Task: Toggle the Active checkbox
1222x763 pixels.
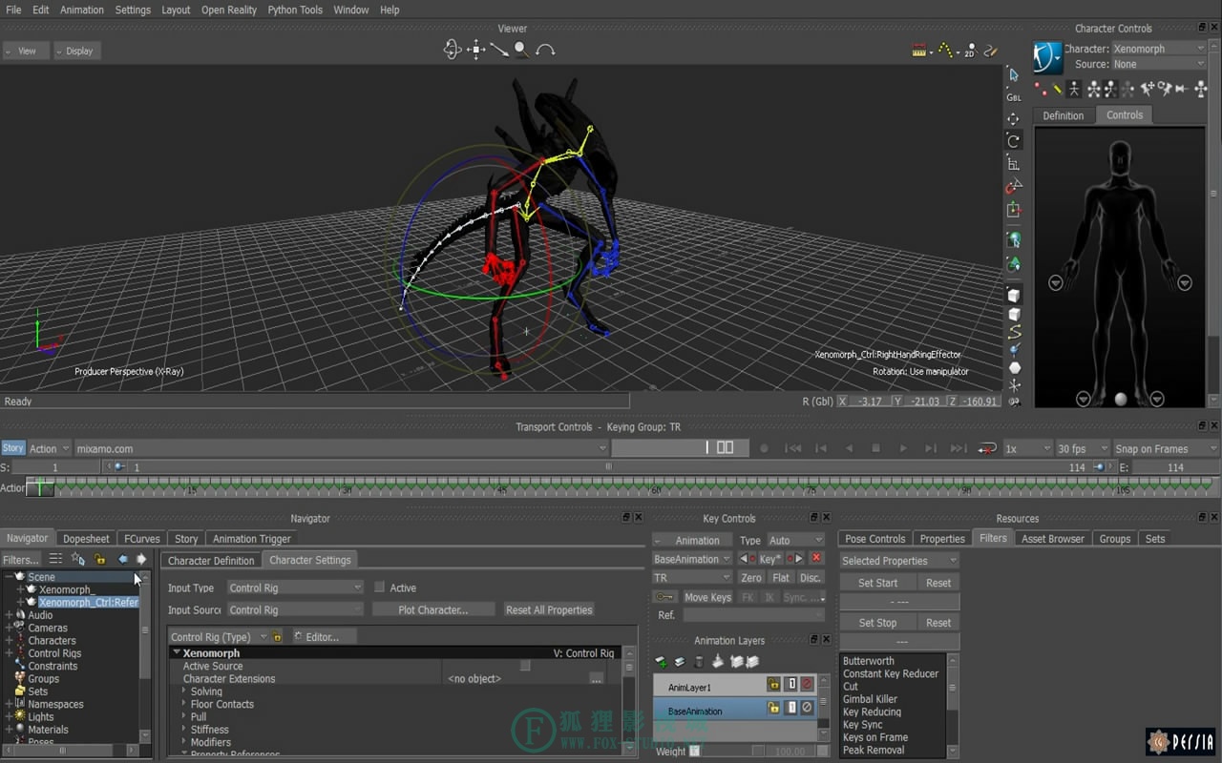Action: pyautogui.click(x=379, y=588)
